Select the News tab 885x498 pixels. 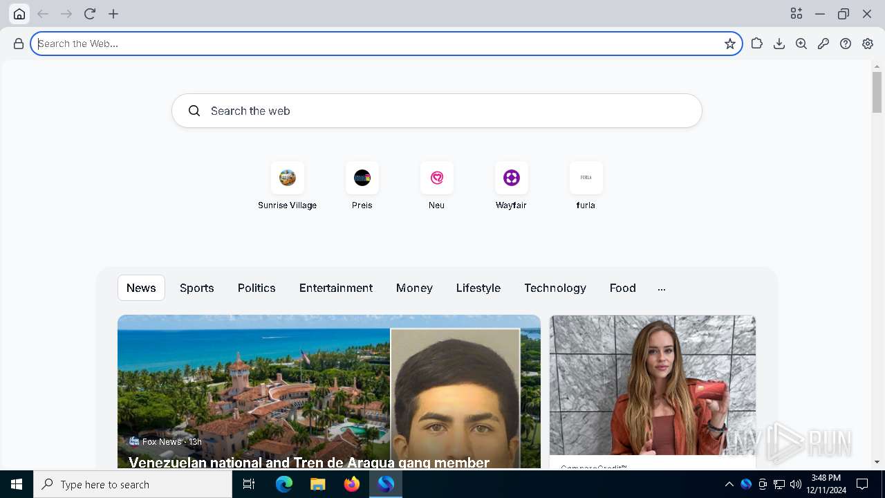click(x=141, y=288)
